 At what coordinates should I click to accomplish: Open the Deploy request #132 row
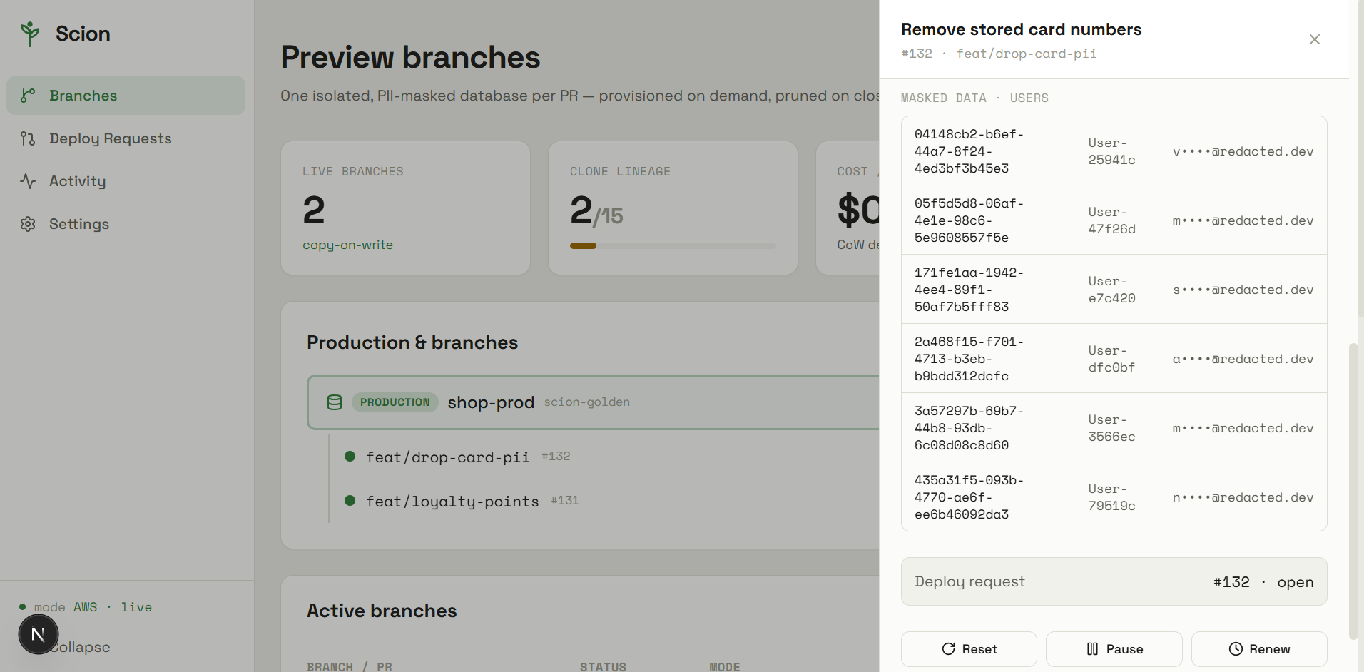(1114, 581)
